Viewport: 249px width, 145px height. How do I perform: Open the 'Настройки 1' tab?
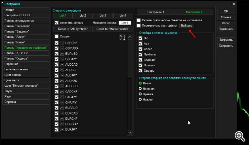(x=156, y=12)
